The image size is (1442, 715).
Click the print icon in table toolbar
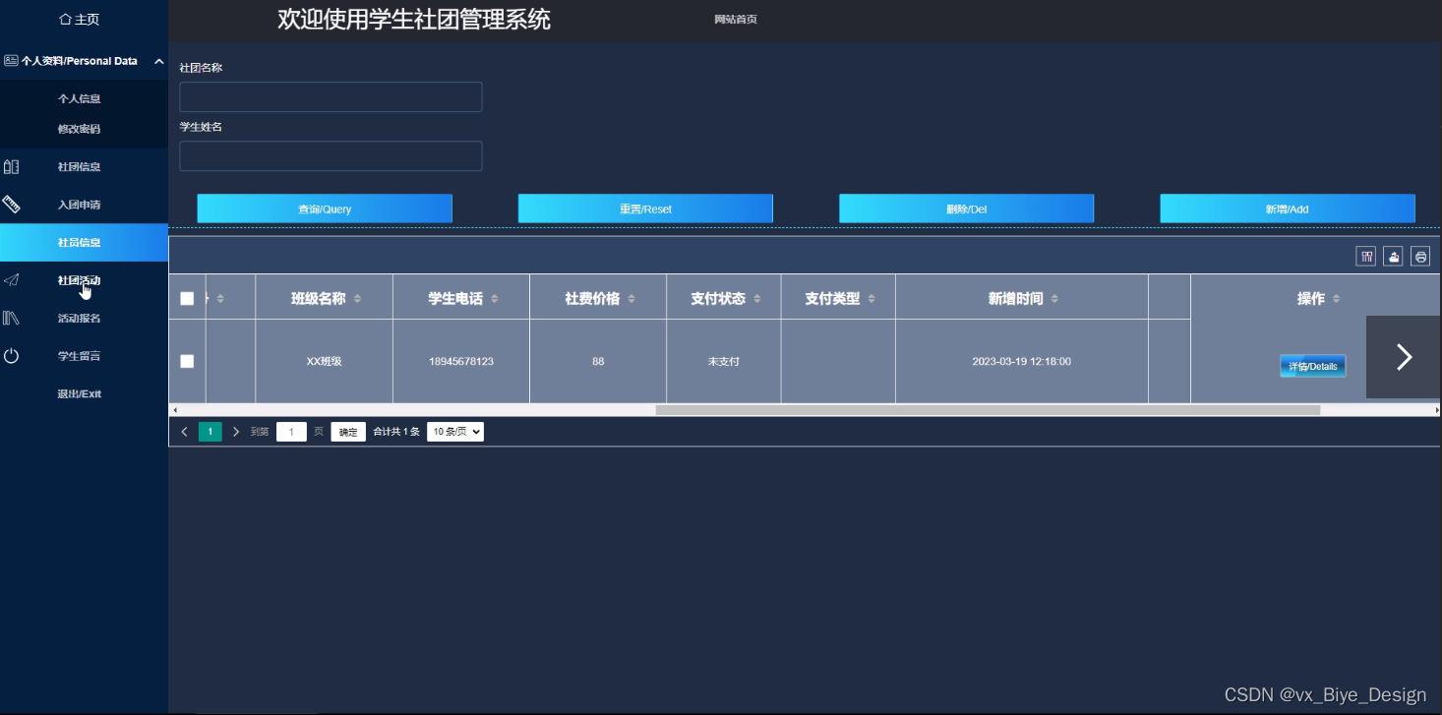(x=1420, y=256)
